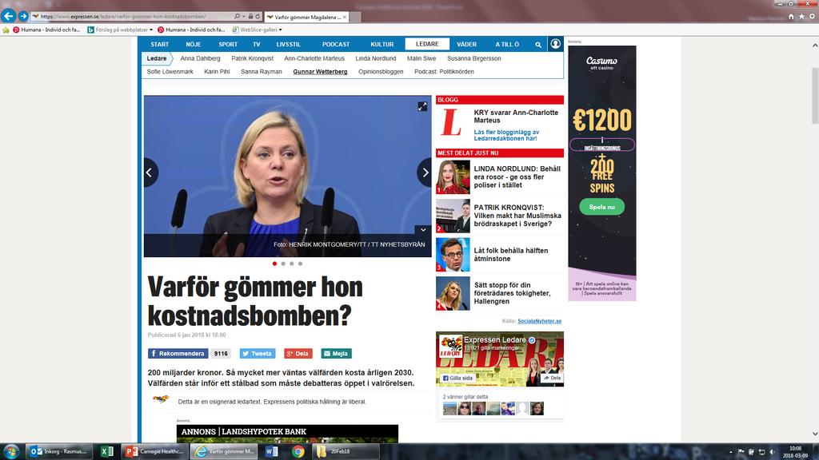Expand 'WebSlice-galleri' bookmark dropdown
Viewport: 819px width, 460px height.
[x=281, y=30]
